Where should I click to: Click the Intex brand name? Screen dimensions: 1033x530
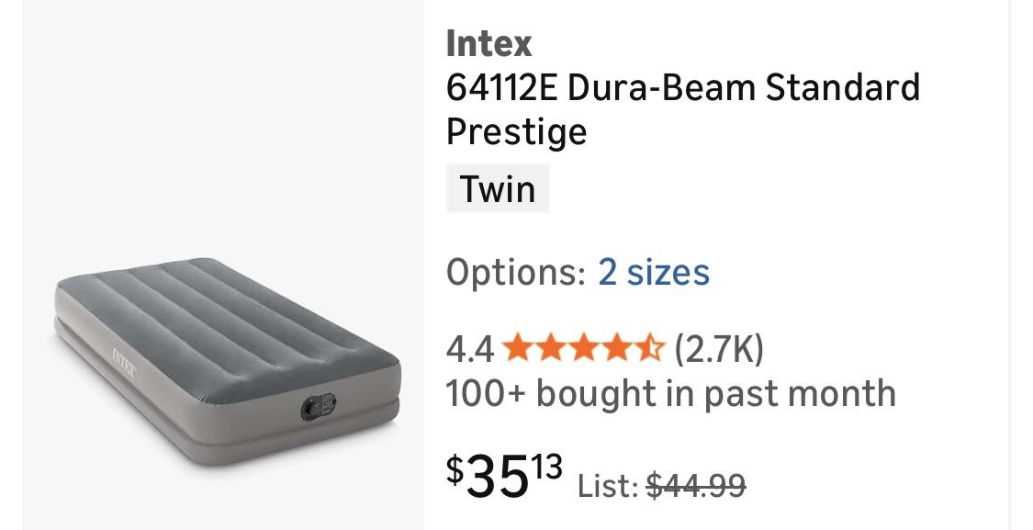click(488, 41)
